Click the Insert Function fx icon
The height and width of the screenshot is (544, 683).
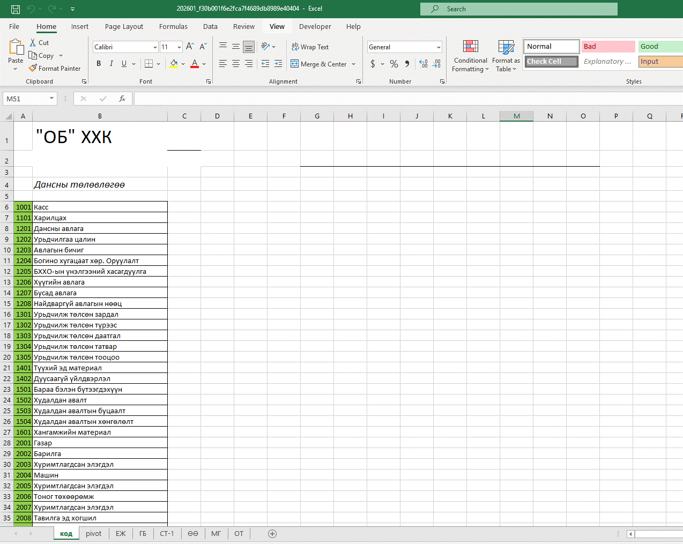122,99
